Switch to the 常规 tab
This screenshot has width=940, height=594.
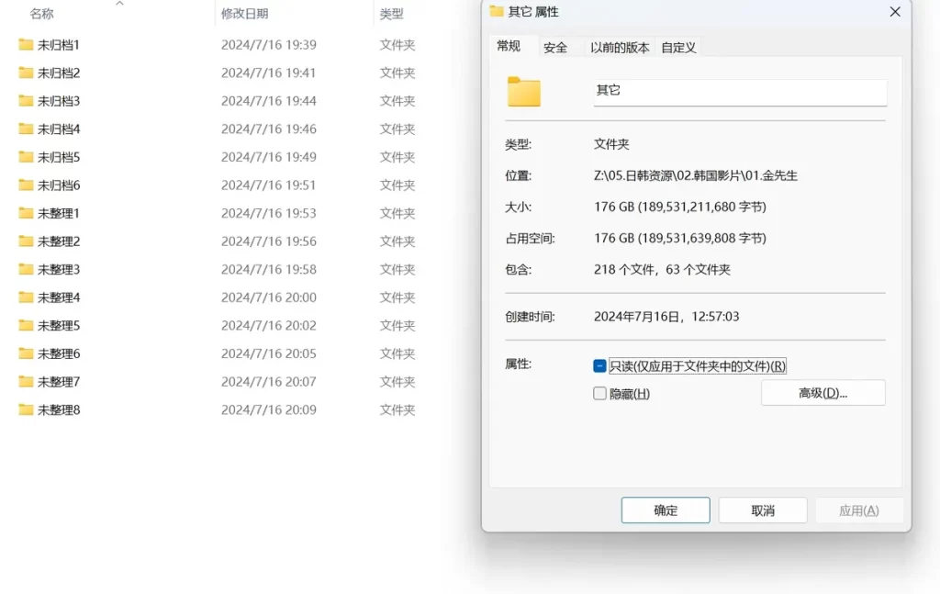coord(509,46)
